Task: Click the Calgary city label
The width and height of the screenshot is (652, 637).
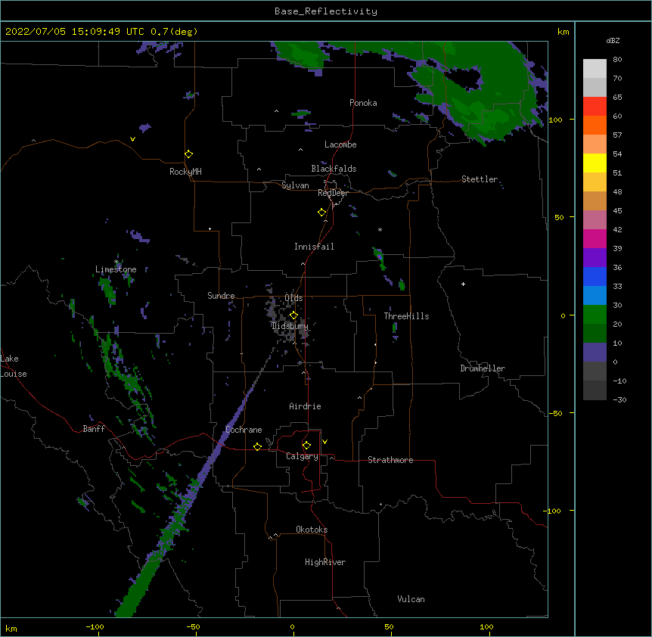Action: (x=302, y=456)
